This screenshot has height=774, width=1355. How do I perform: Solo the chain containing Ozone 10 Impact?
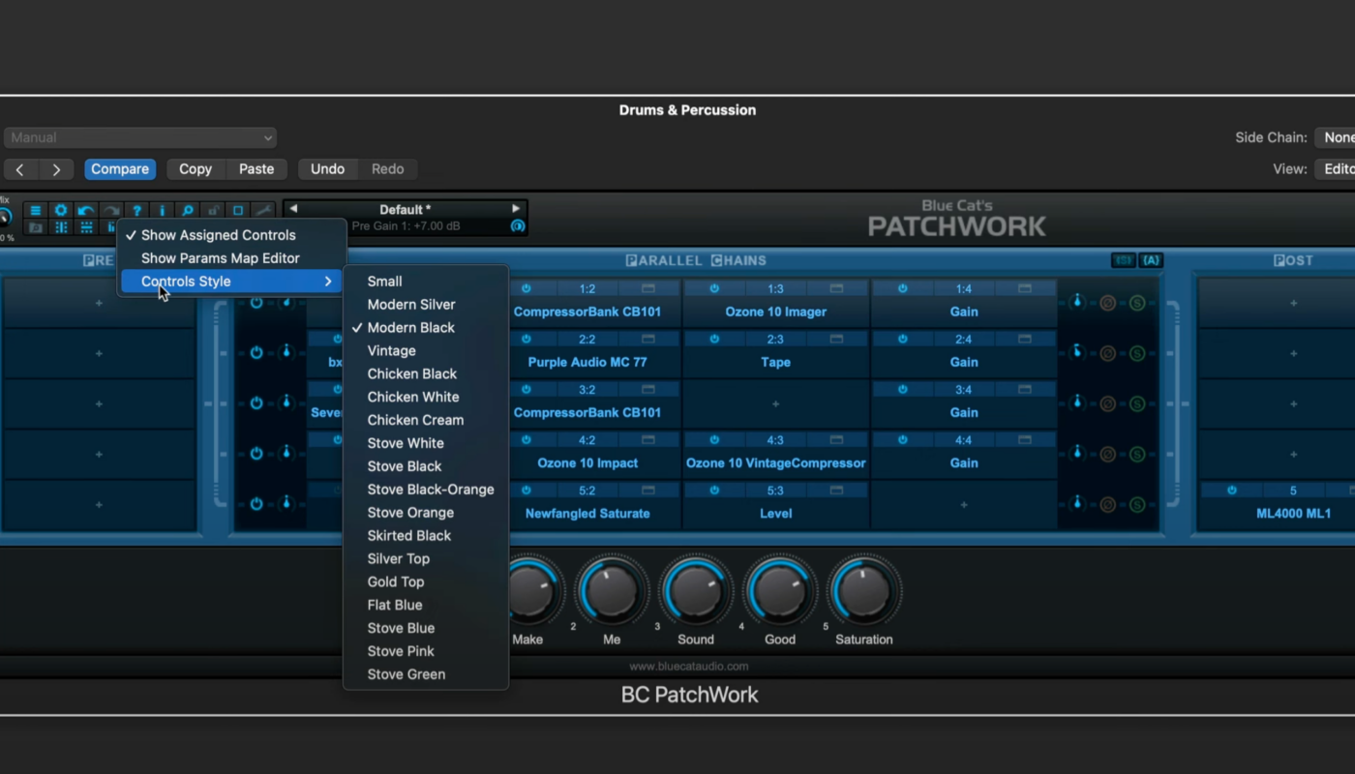[1137, 454]
